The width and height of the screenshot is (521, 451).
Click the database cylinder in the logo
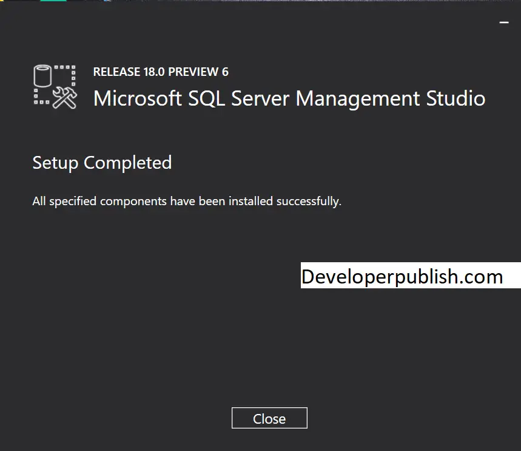pyautogui.click(x=42, y=76)
